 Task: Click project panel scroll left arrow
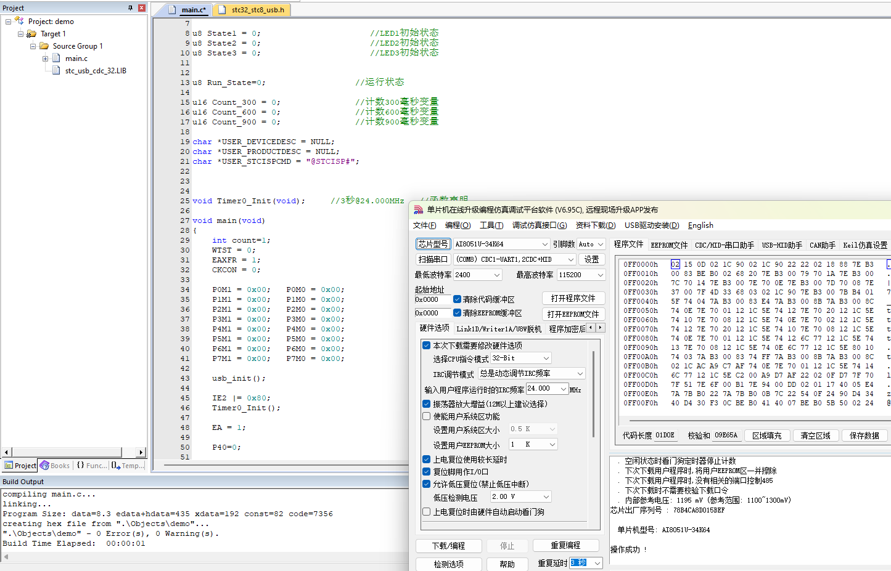coord(6,452)
